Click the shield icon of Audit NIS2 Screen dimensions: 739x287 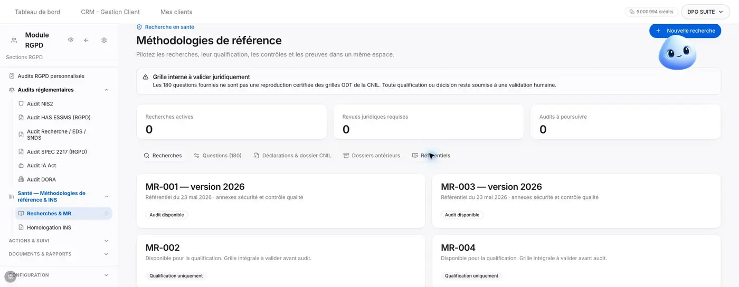click(x=21, y=104)
